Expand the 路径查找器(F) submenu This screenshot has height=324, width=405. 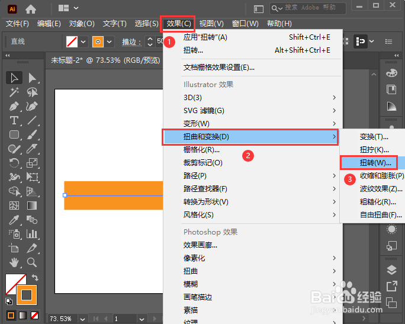coord(253,188)
